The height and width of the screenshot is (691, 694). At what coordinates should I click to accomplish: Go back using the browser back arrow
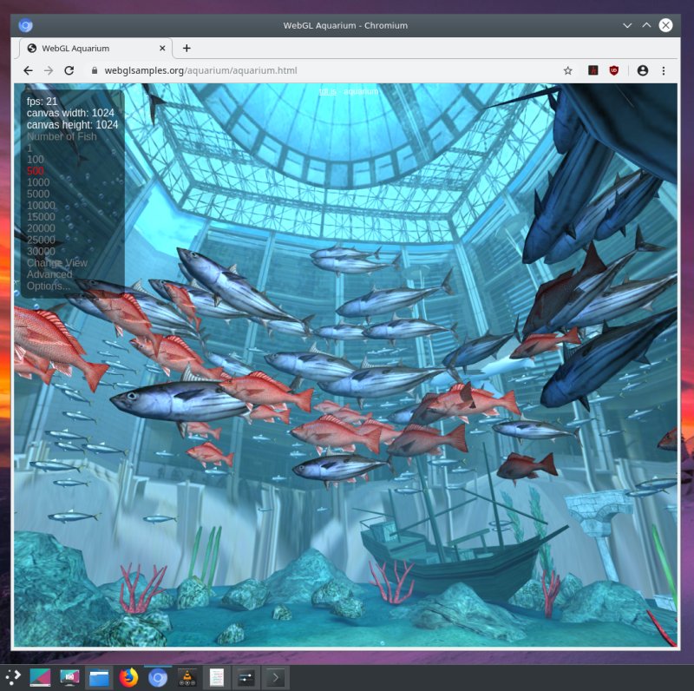point(29,70)
